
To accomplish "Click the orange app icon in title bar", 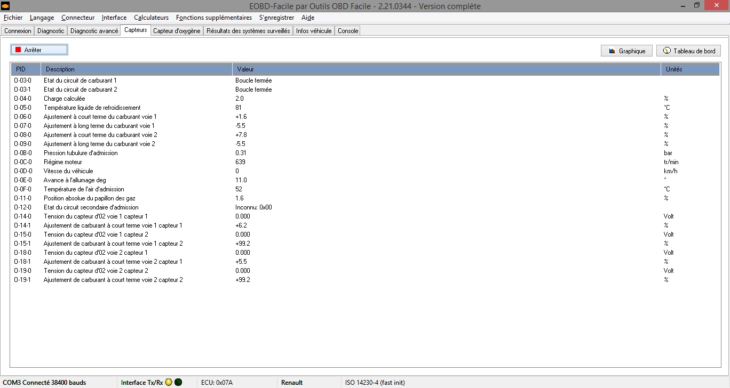I will coord(5,6).
